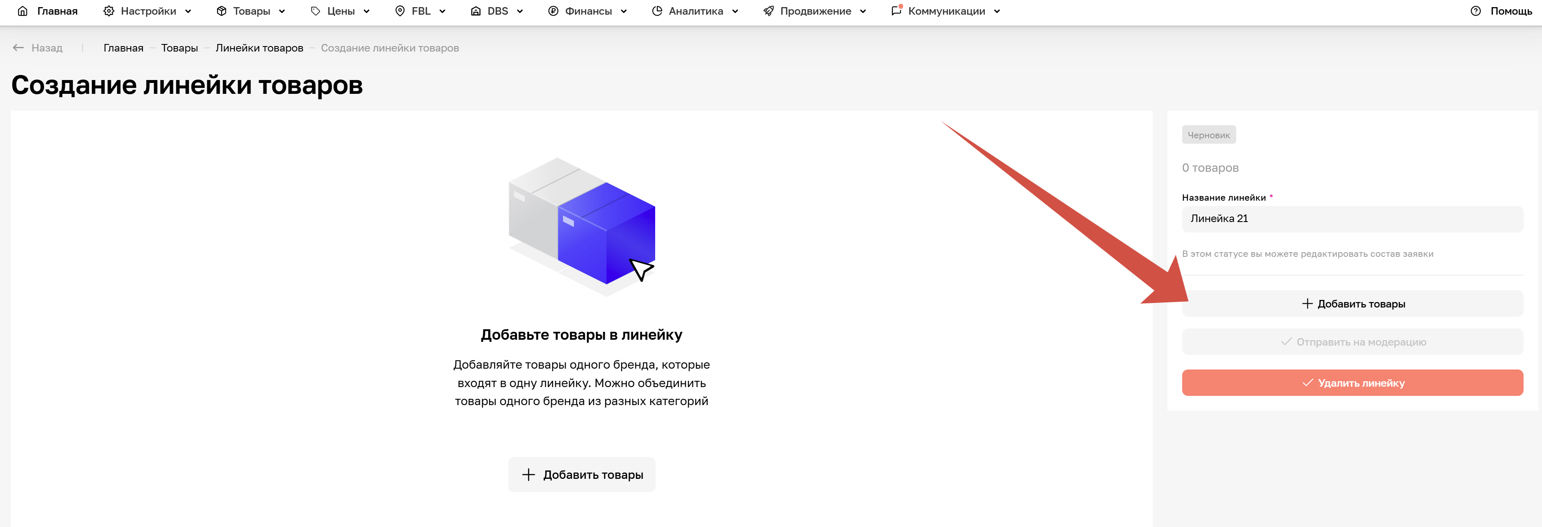Select the gear icon beside Настройки

coord(108,11)
